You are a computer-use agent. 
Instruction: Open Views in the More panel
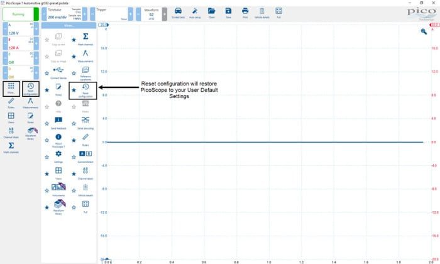point(58,173)
